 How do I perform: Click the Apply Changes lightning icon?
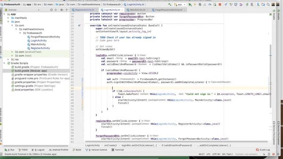click(x=195, y=4)
